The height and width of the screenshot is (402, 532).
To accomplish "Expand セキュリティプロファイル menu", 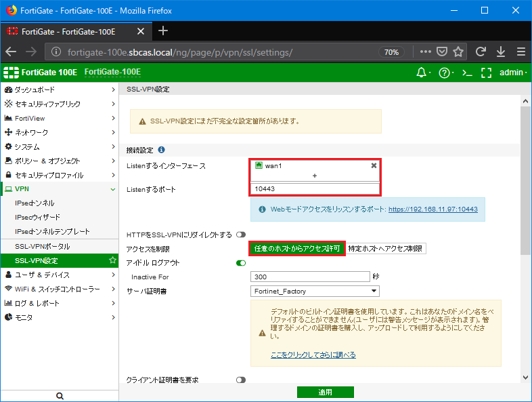I will (60, 175).
